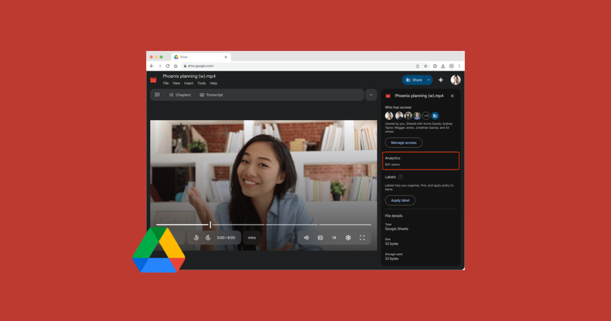
Task: Click the share page icon in the address bar
Action: pos(418,66)
